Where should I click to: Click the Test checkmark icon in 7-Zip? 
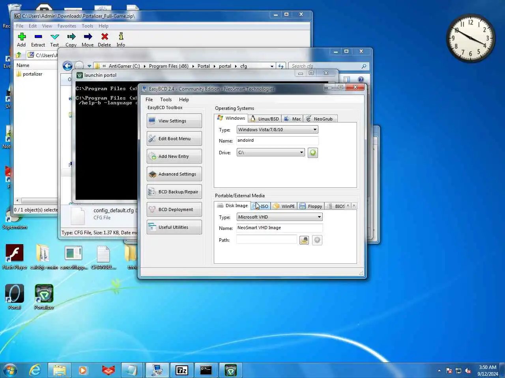click(x=54, y=37)
